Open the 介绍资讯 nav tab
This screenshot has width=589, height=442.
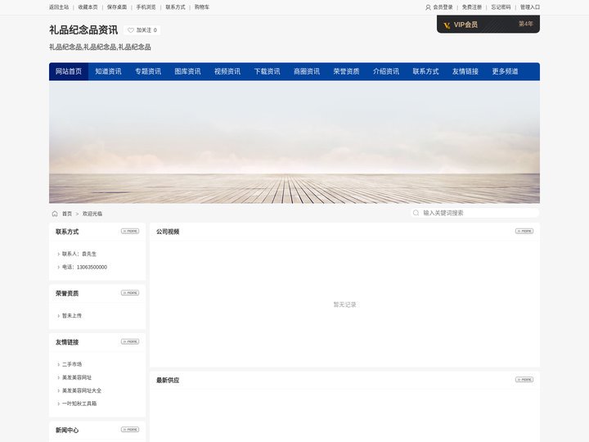tap(386, 71)
